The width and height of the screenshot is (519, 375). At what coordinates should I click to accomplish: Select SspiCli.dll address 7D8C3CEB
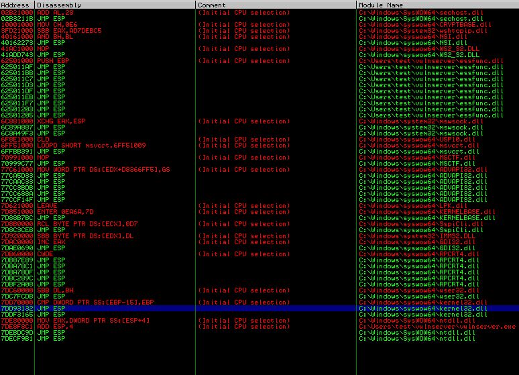17,230
